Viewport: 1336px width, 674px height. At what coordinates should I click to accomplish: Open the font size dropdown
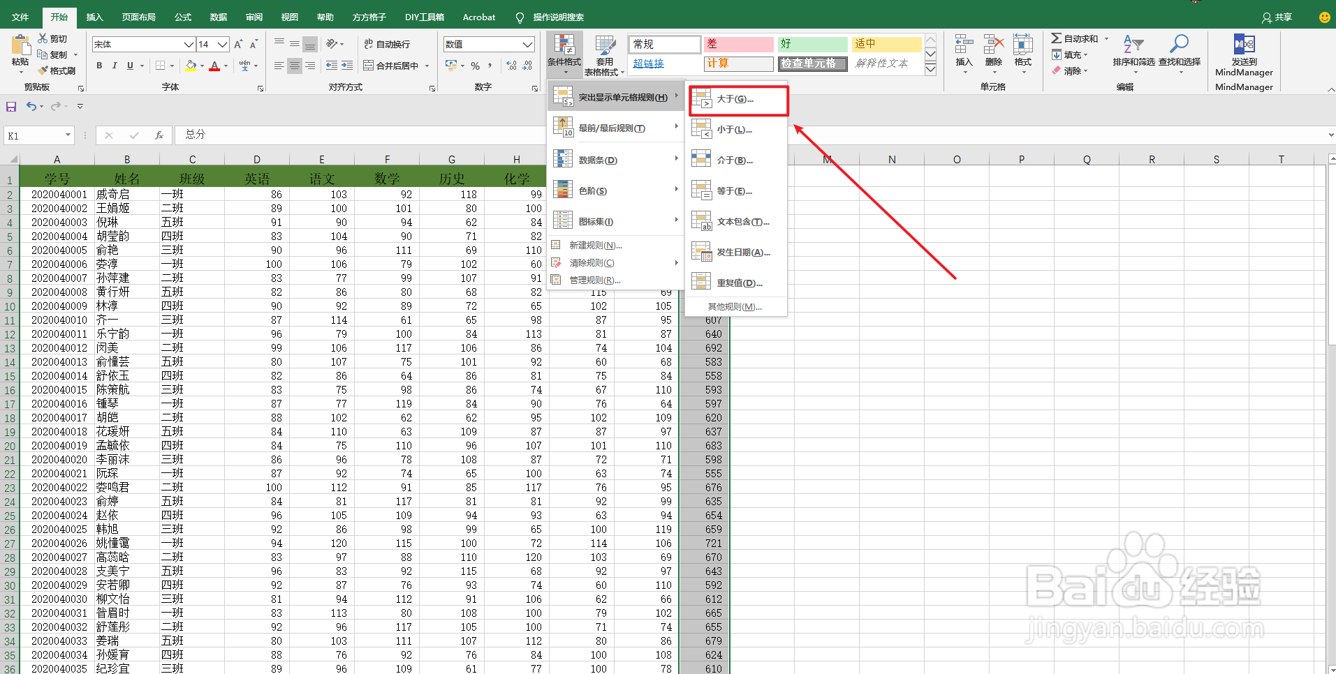point(222,44)
